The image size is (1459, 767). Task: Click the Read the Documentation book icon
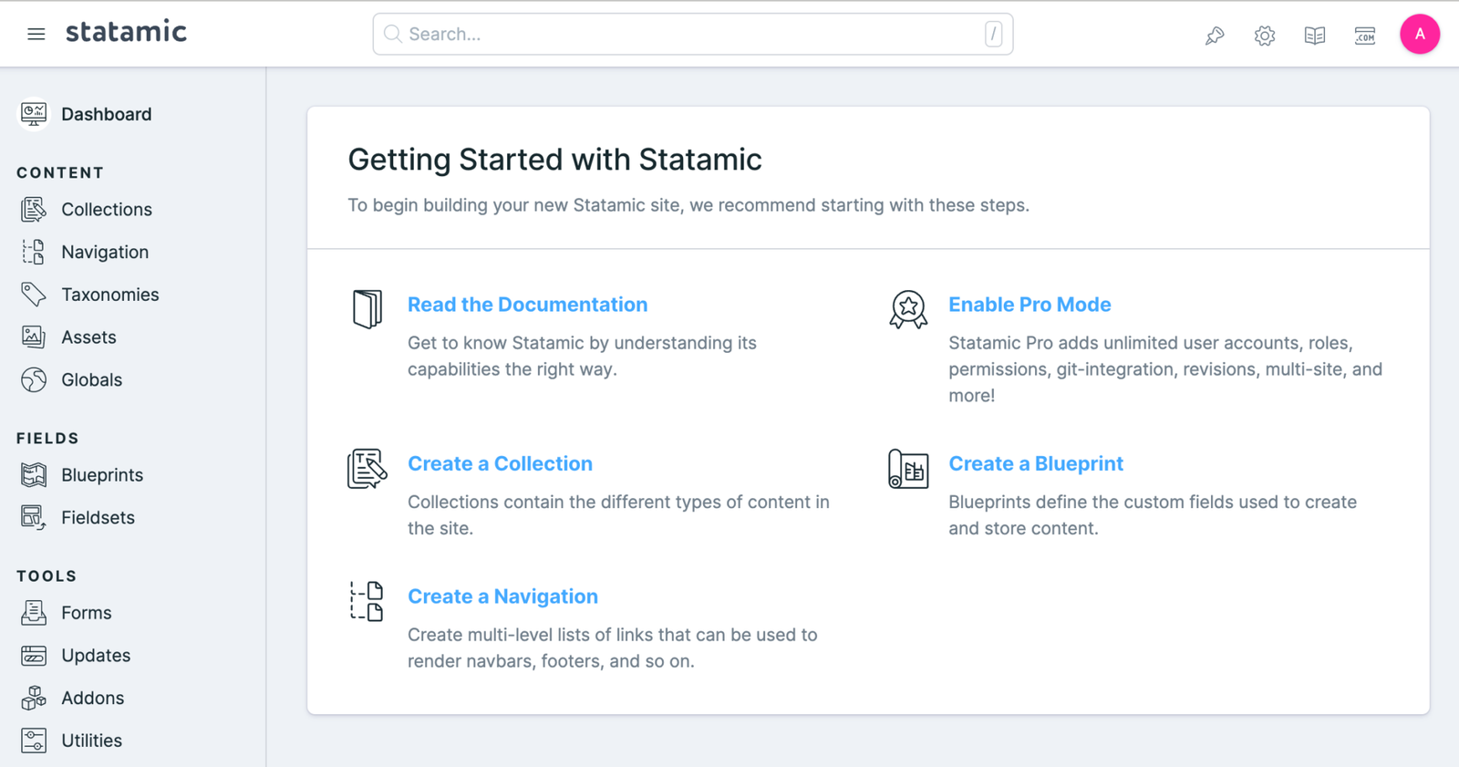pos(367,309)
